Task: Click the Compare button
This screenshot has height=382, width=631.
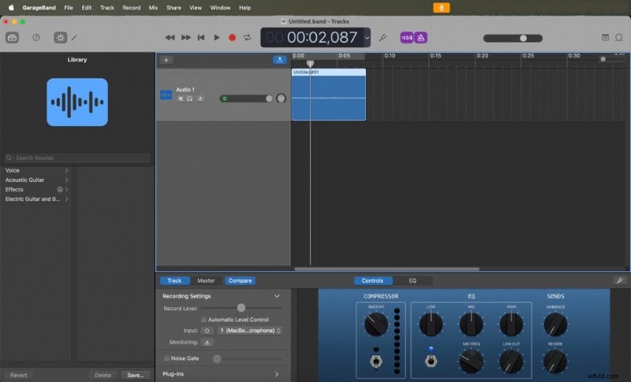Action: pyautogui.click(x=240, y=280)
